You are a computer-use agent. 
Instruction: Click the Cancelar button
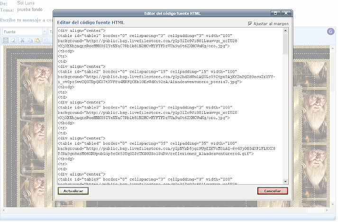click(x=273, y=191)
